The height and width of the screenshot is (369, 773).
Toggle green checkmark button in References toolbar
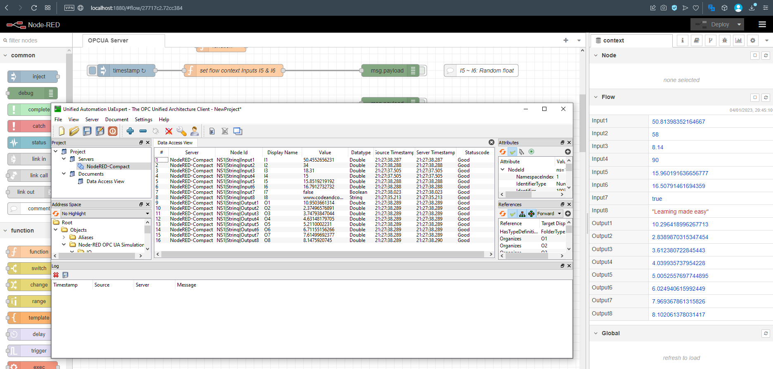point(513,214)
